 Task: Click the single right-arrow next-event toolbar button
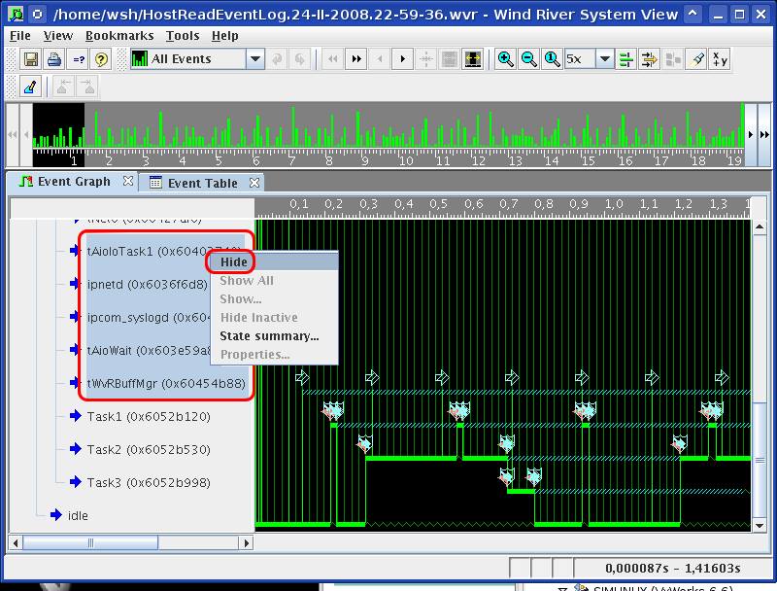[403, 59]
